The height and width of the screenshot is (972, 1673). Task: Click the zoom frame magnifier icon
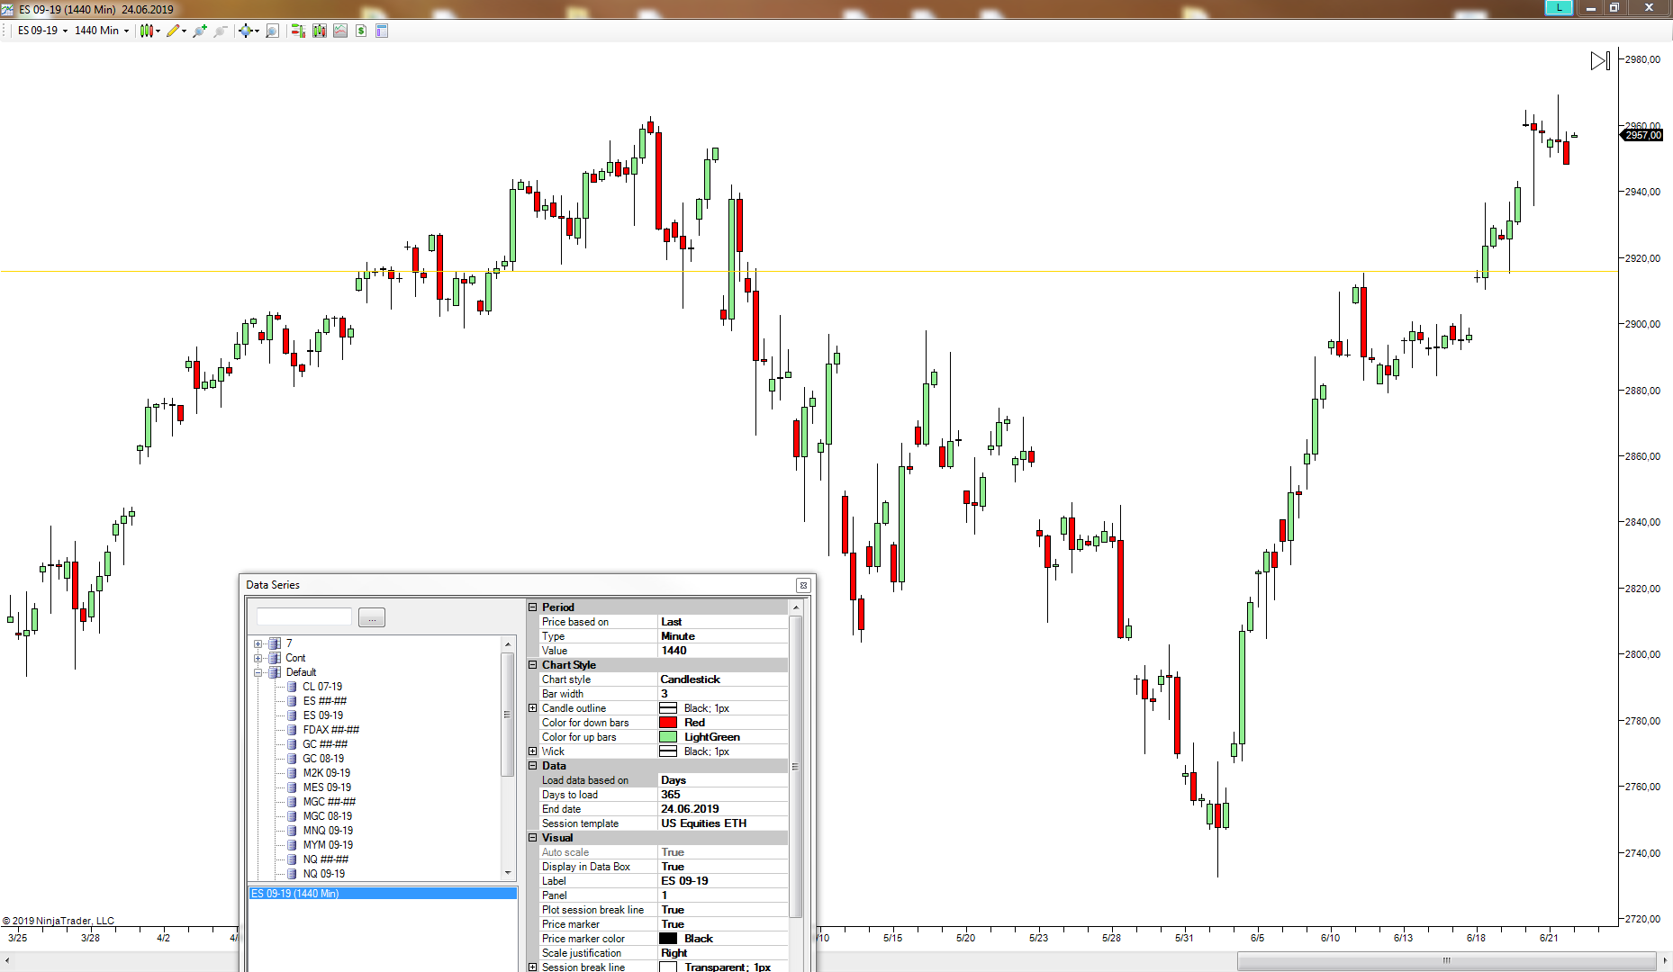pyautogui.click(x=272, y=31)
